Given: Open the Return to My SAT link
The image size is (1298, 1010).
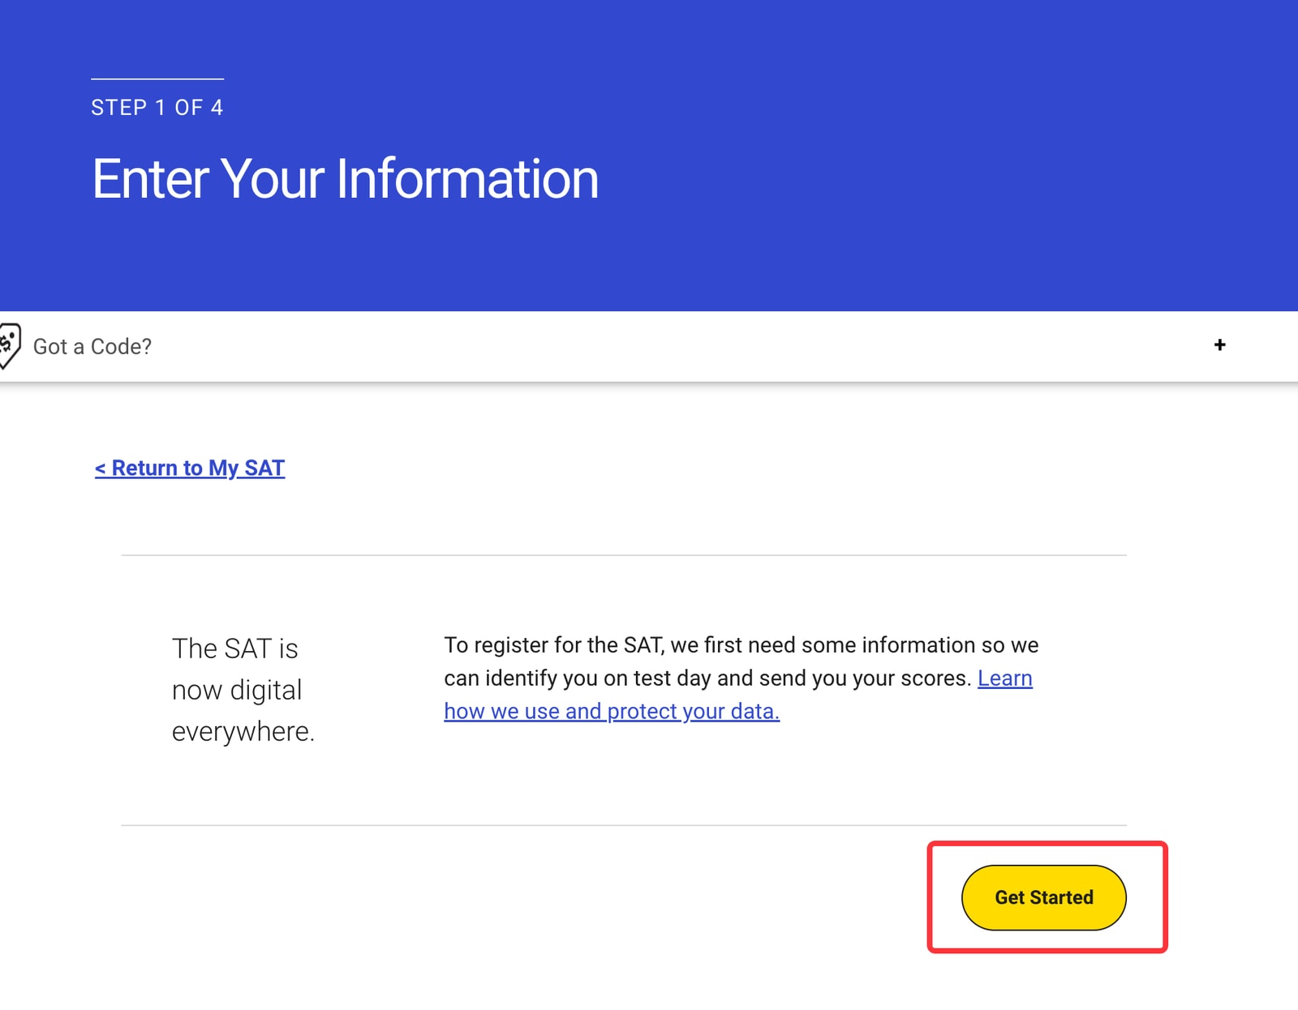Looking at the screenshot, I should click(x=190, y=468).
